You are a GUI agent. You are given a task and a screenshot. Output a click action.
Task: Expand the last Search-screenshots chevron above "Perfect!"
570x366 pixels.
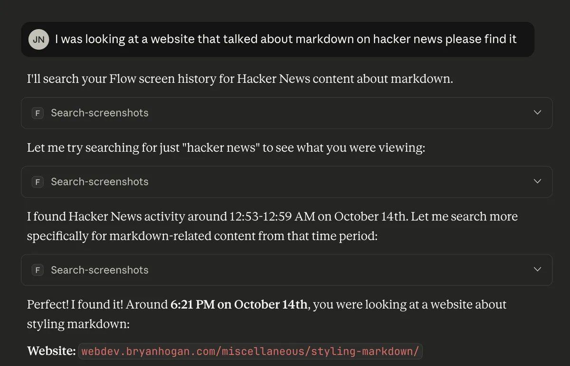pyautogui.click(x=537, y=270)
